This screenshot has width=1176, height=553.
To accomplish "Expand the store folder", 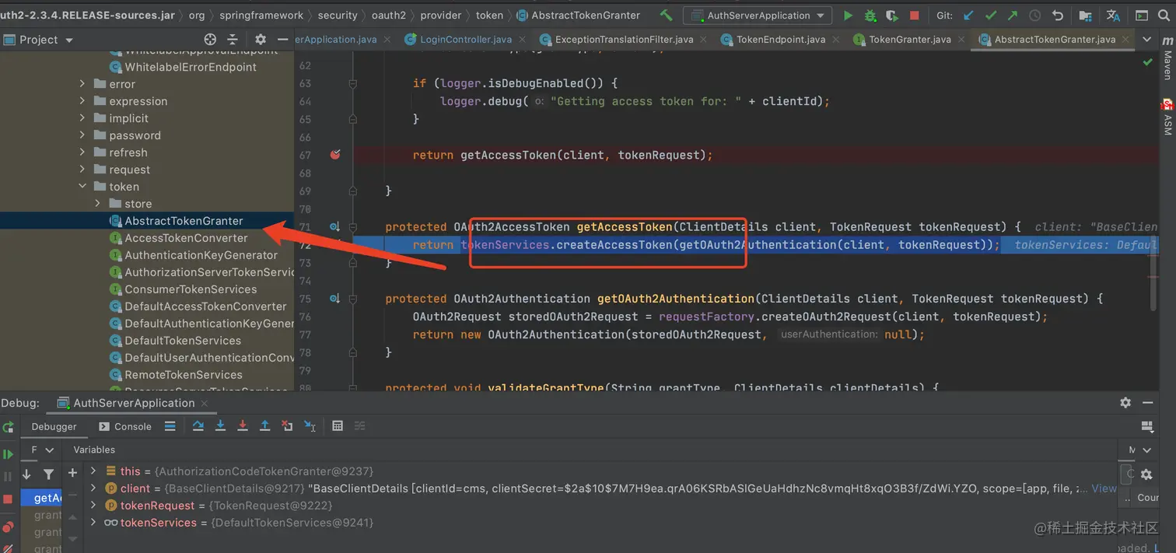I will [97, 204].
